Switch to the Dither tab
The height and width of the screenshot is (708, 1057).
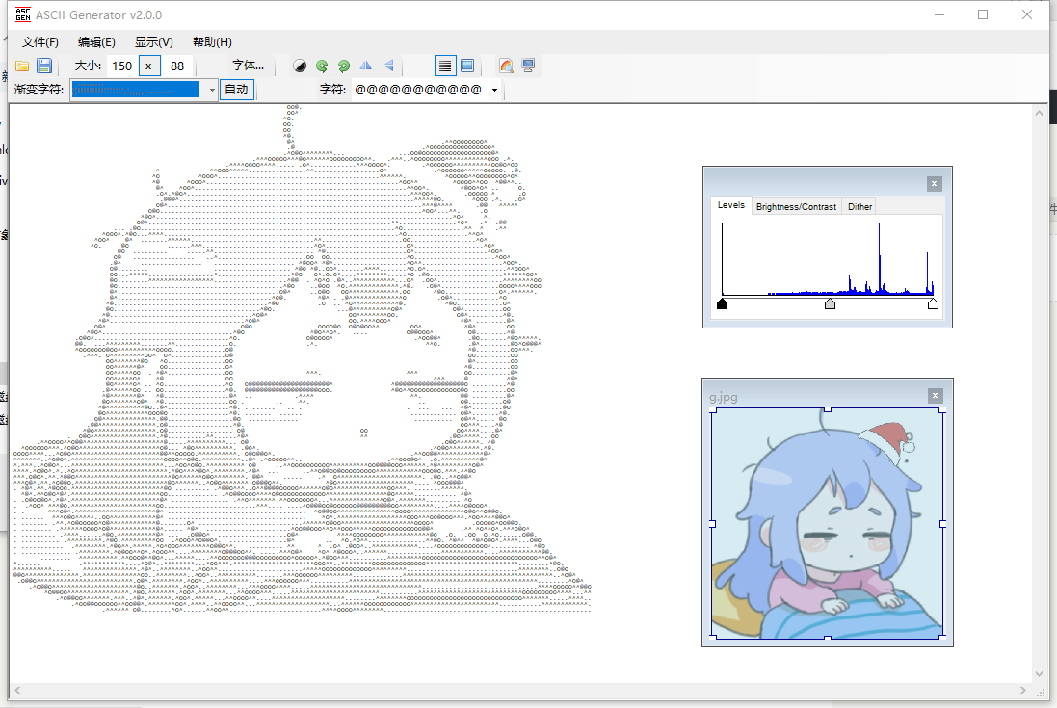point(859,207)
